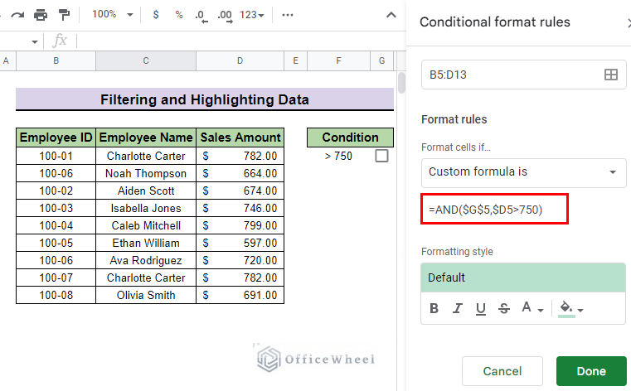Select the 746.00 sales amount cell
The height and width of the screenshot is (391, 631).
pos(240,208)
